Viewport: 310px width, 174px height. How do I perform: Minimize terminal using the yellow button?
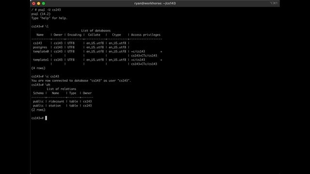point(39,3)
